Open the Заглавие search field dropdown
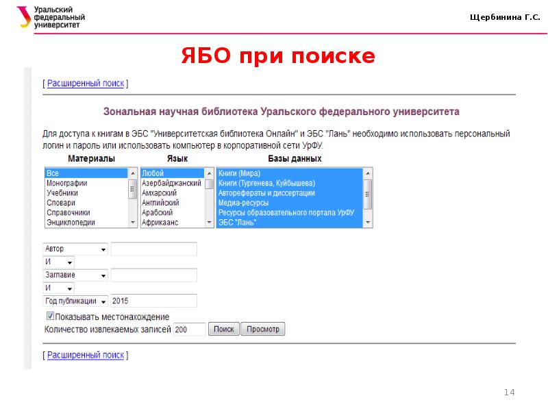 [75, 275]
